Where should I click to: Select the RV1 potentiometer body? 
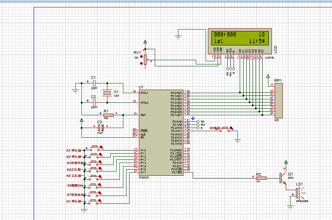pyautogui.click(x=145, y=60)
